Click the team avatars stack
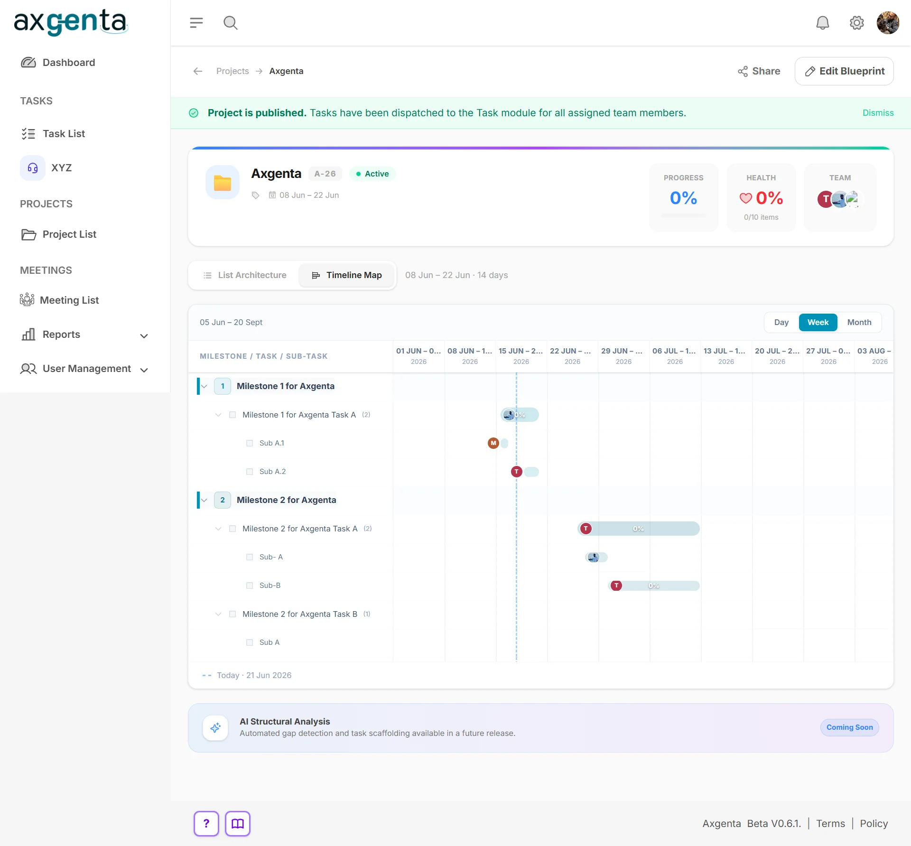The height and width of the screenshot is (846, 911). [840, 199]
